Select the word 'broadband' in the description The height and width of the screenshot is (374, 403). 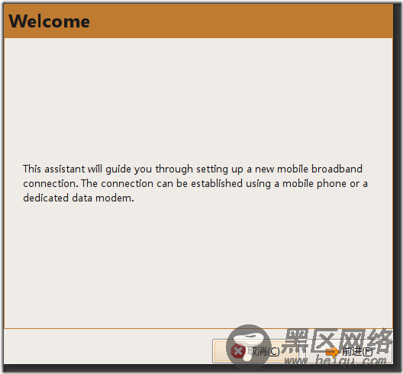tap(337, 169)
